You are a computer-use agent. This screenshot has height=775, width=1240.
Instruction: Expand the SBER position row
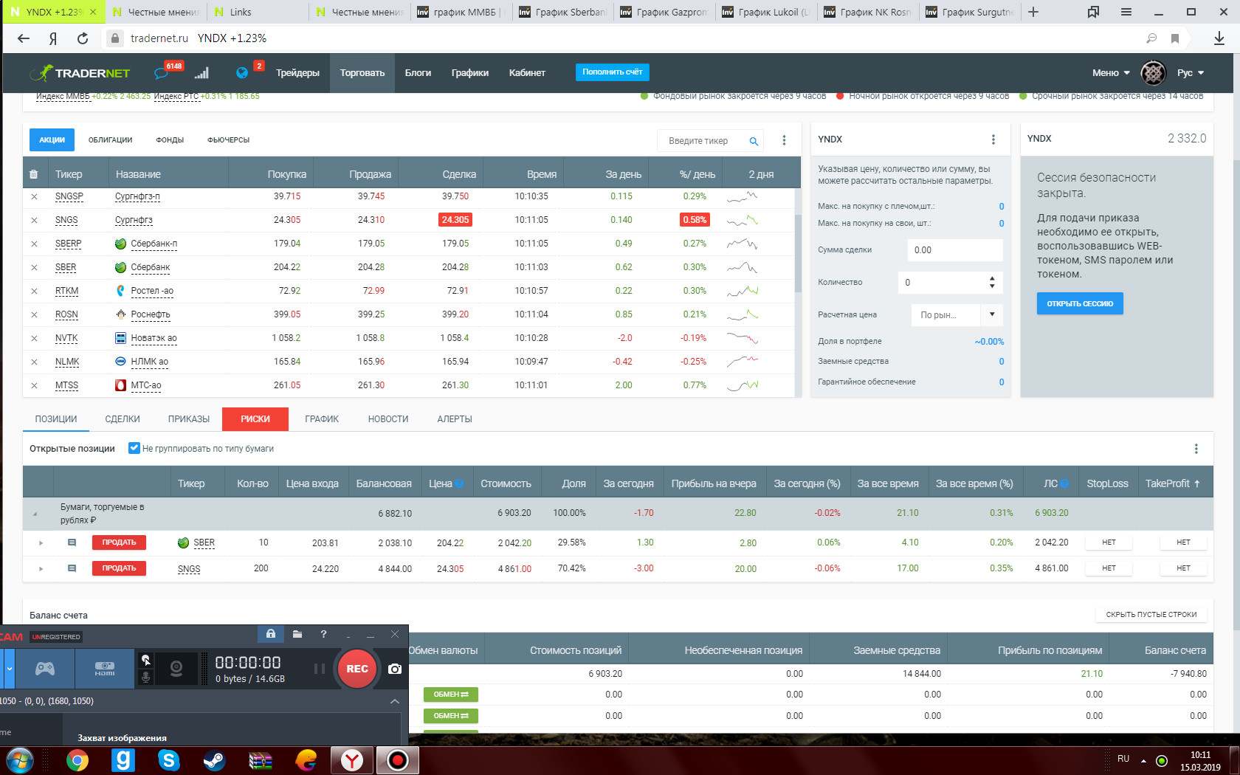coord(41,543)
